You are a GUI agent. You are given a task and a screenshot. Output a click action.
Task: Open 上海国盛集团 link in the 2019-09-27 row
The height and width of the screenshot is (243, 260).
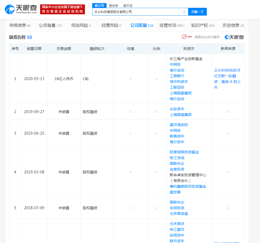tap(181, 115)
